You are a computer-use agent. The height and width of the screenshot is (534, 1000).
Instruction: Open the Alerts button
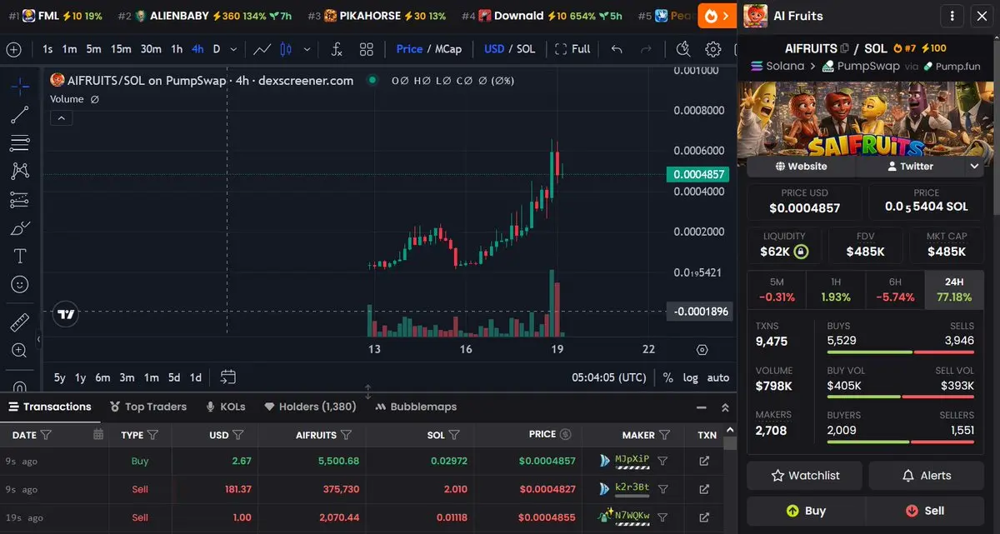[x=926, y=476]
